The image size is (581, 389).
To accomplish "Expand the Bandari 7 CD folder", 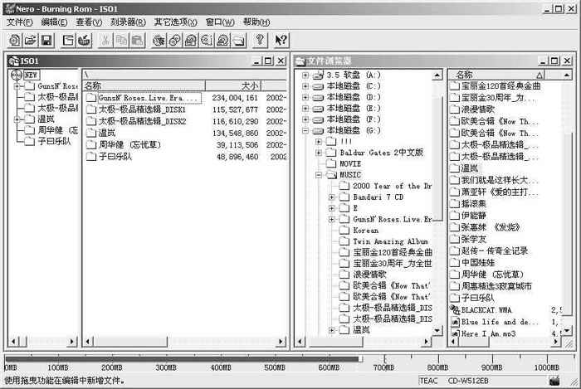I will point(332,197).
